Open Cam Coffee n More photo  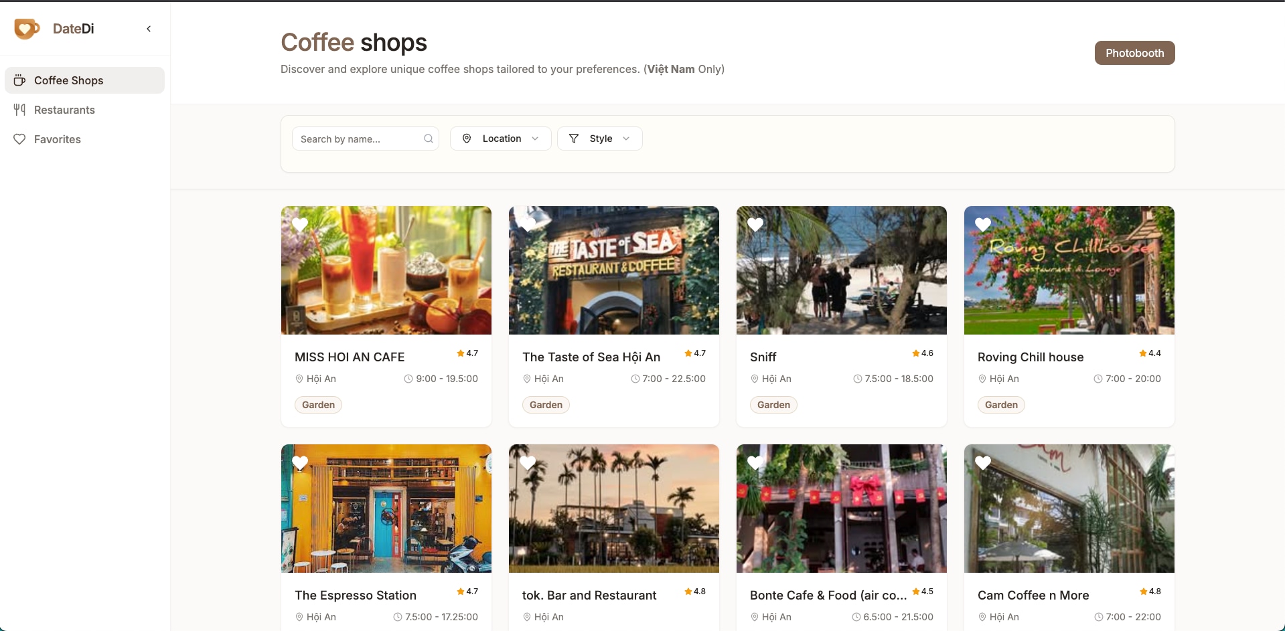[x=1069, y=509]
